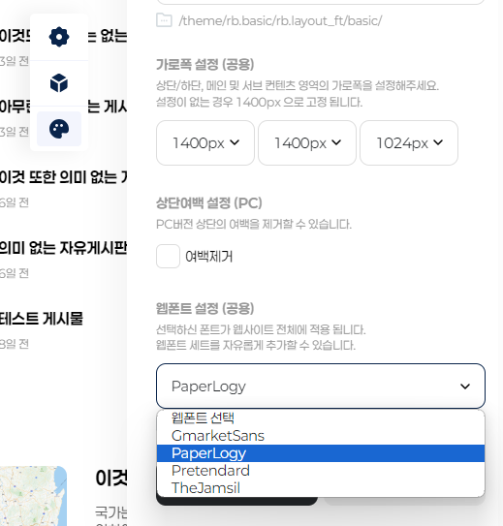The width and height of the screenshot is (503, 526).
Task: Click the 여백제거 label text
Action: click(x=208, y=257)
